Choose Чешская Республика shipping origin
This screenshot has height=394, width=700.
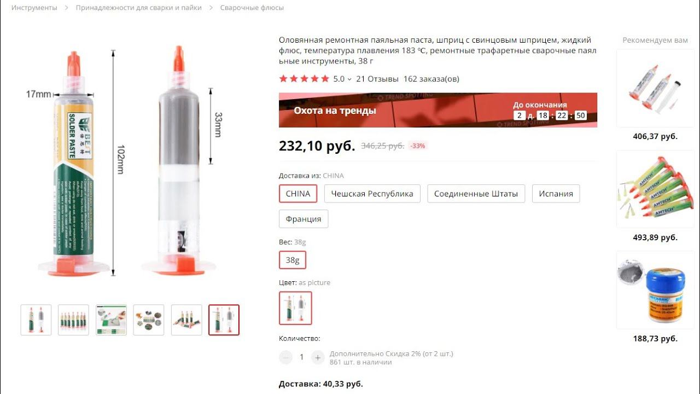click(372, 194)
